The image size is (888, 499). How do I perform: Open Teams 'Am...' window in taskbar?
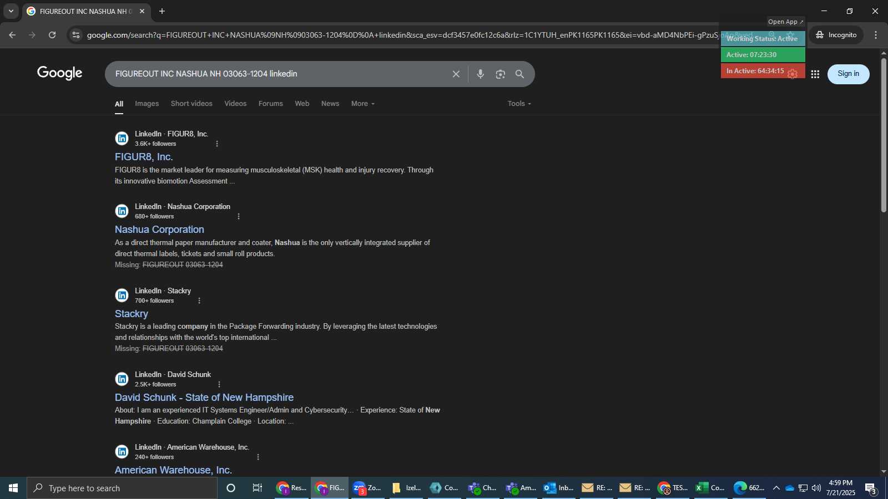click(x=521, y=488)
